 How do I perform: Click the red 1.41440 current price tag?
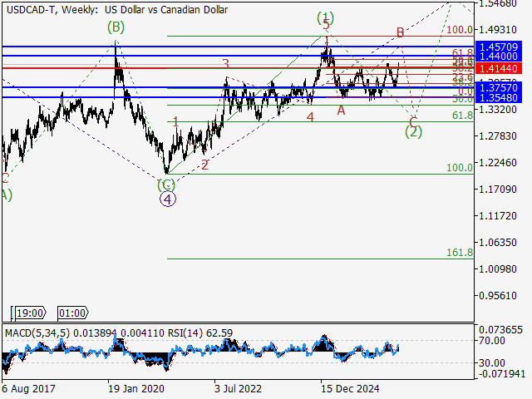coord(499,68)
